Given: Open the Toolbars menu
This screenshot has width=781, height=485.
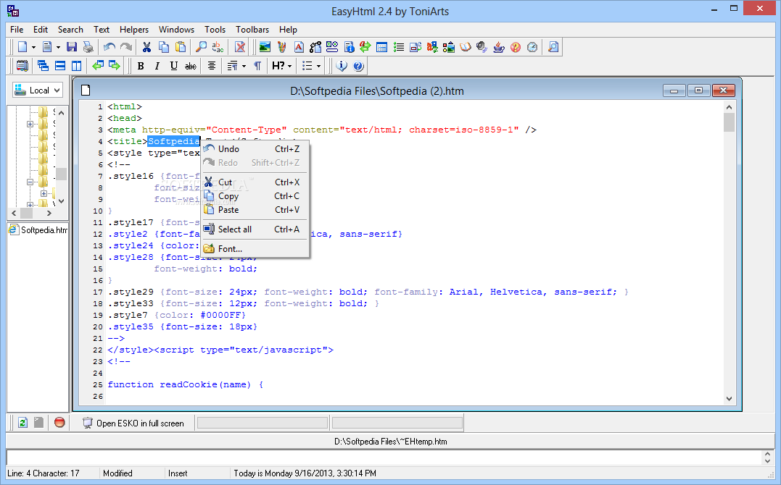Looking at the screenshot, I should click(x=252, y=30).
